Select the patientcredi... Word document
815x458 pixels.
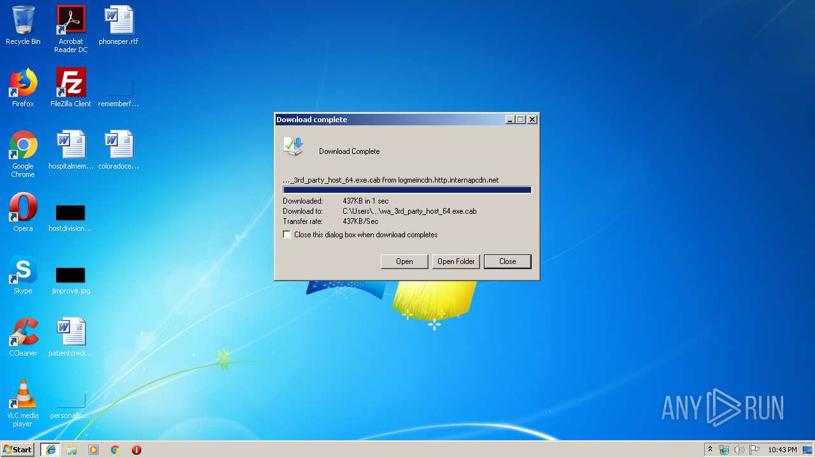tap(71, 337)
